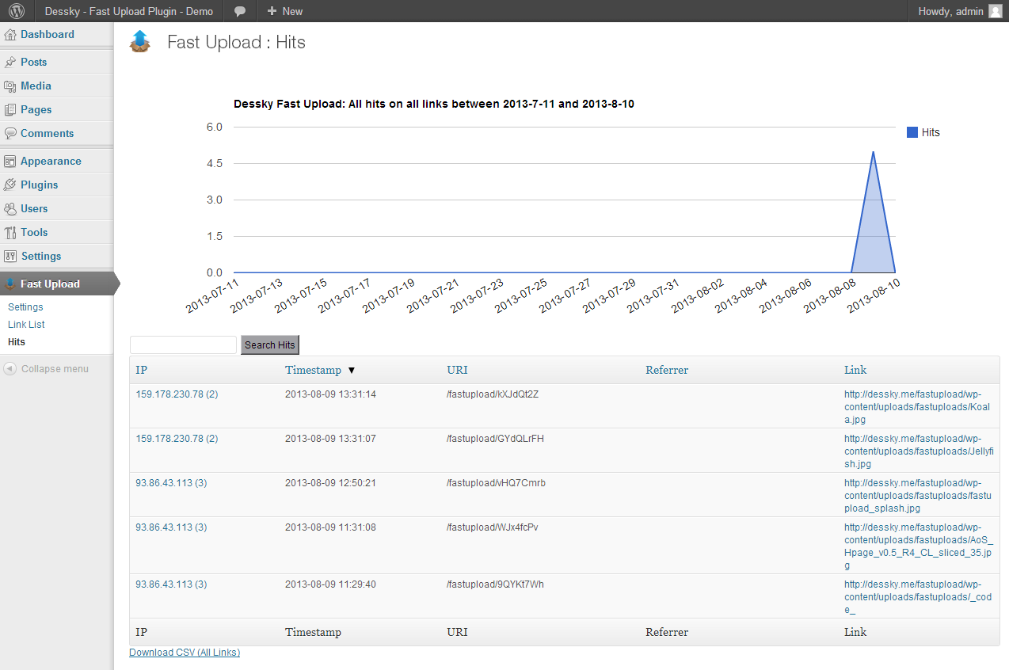The height and width of the screenshot is (670, 1009).
Task: Click the Plugins plug icon
Action: pos(10,185)
